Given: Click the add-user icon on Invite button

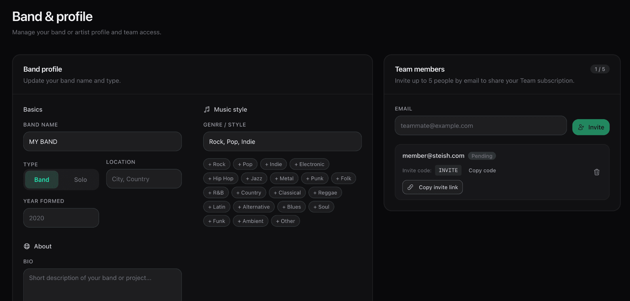Looking at the screenshot, I should pyautogui.click(x=581, y=127).
